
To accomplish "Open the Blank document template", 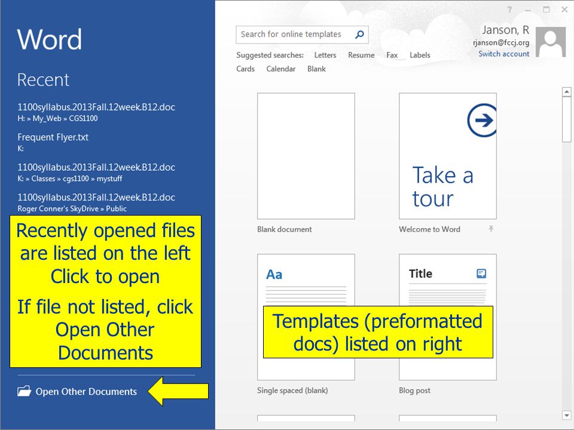I will [x=306, y=156].
